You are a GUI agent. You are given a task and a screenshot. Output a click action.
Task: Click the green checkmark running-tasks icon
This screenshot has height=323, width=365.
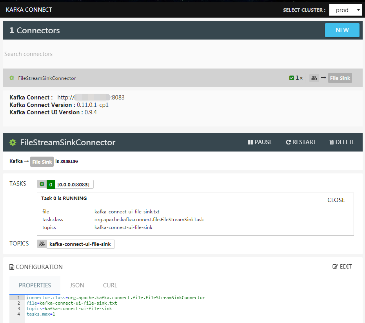292,78
